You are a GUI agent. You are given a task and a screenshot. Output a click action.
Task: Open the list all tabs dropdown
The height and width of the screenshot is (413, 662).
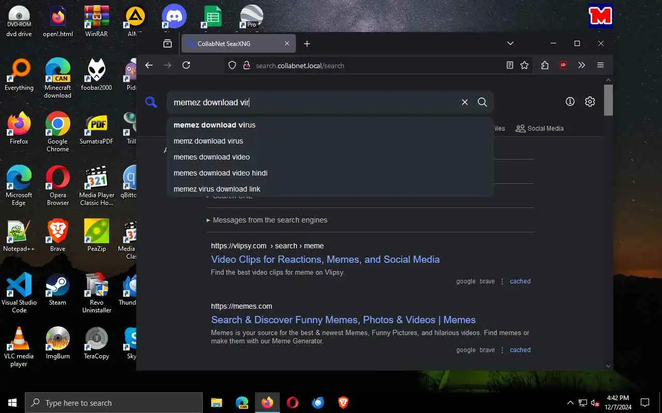pyautogui.click(x=510, y=43)
